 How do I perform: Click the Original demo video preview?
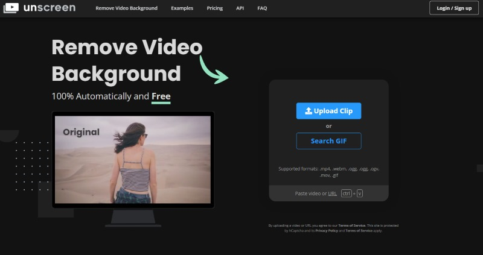click(133, 160)
